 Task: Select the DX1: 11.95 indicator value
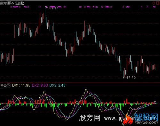[21, 85]
